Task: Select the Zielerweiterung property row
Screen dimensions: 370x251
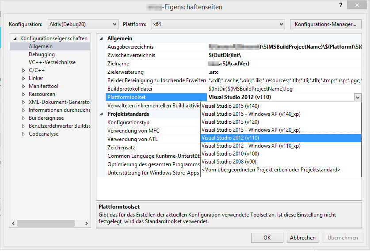Action: pyautogui.click(x=156, y=72)
